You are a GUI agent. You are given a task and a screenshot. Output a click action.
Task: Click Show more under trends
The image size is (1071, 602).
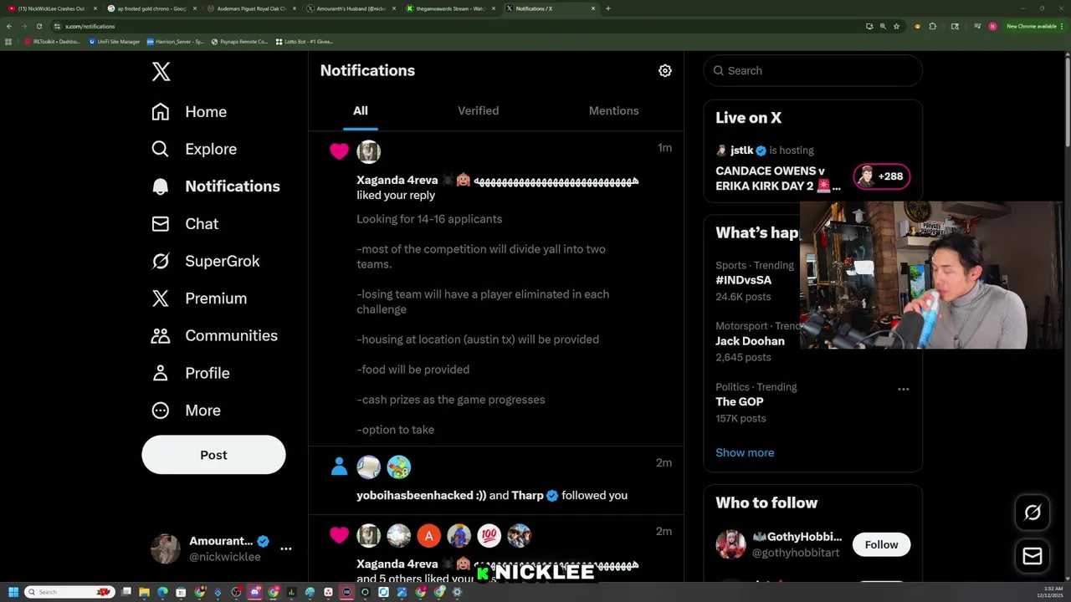745,452
